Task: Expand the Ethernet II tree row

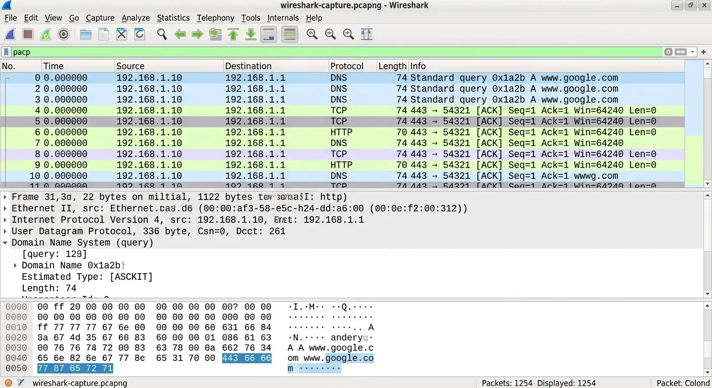Action: click(x=6, y=209)
